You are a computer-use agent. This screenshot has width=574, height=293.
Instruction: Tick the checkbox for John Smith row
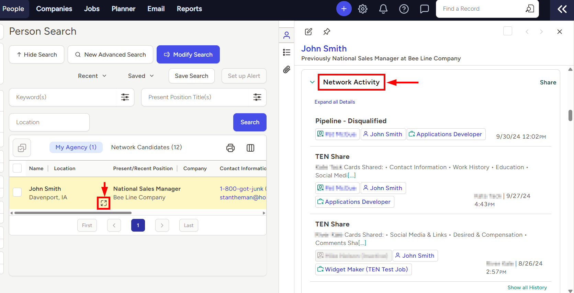click(x=17, y=192)
